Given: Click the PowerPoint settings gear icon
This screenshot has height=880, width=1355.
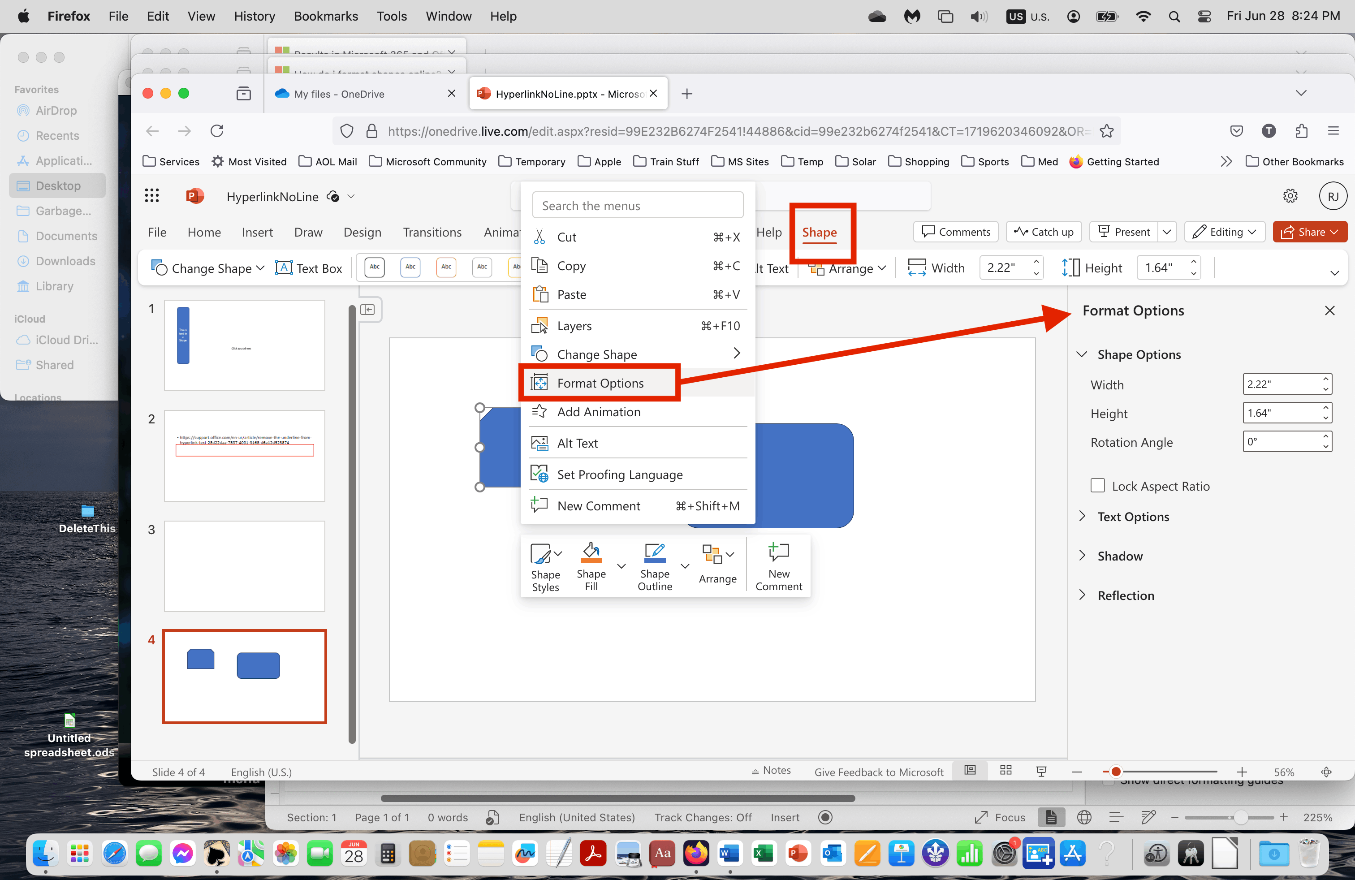Looking at the screenshot, I should coord(1290,196).
